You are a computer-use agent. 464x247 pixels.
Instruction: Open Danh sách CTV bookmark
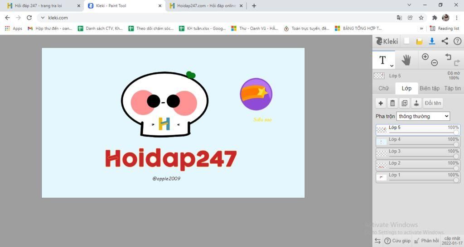(x=100, y=28)
